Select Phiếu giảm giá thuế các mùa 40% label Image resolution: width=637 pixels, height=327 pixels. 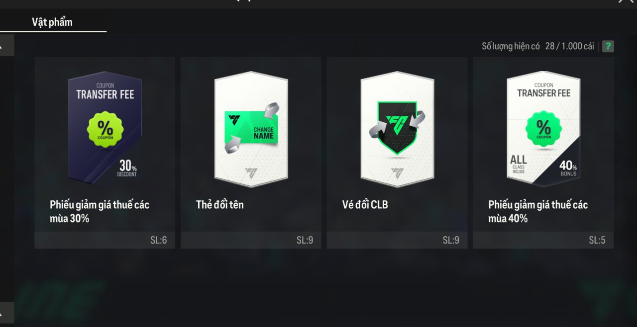coord(538,211)
